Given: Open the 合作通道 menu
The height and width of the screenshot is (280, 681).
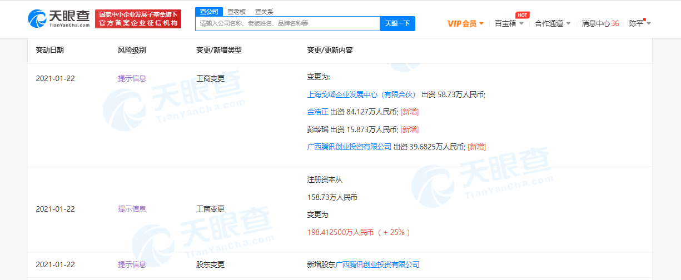Looking at the screenshot, I should point(549,23).
